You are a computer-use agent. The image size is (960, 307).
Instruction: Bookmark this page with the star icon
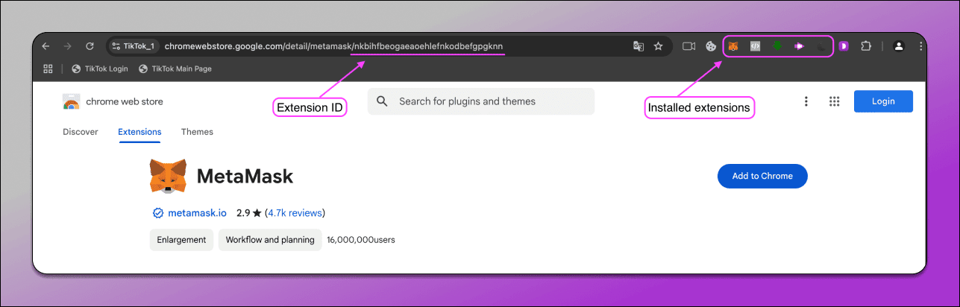coord(658,46)
